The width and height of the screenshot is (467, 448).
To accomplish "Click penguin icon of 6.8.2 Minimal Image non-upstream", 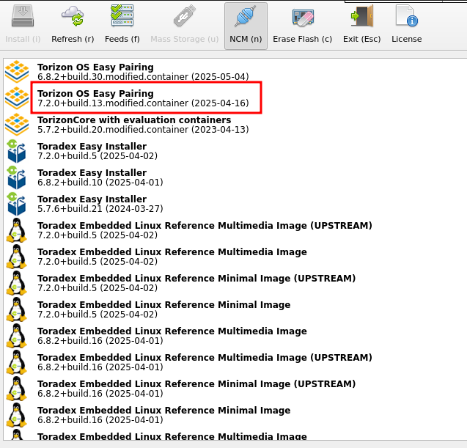I will (17, 415).
